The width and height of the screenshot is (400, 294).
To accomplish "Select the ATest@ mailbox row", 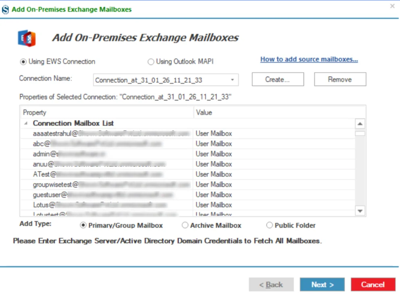I will click(187, 174).
